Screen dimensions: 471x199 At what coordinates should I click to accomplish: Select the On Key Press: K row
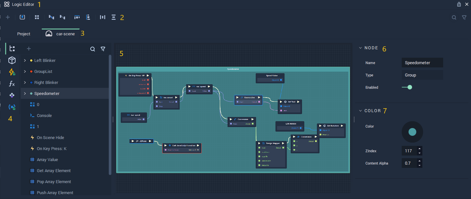[x=65, y=148]
